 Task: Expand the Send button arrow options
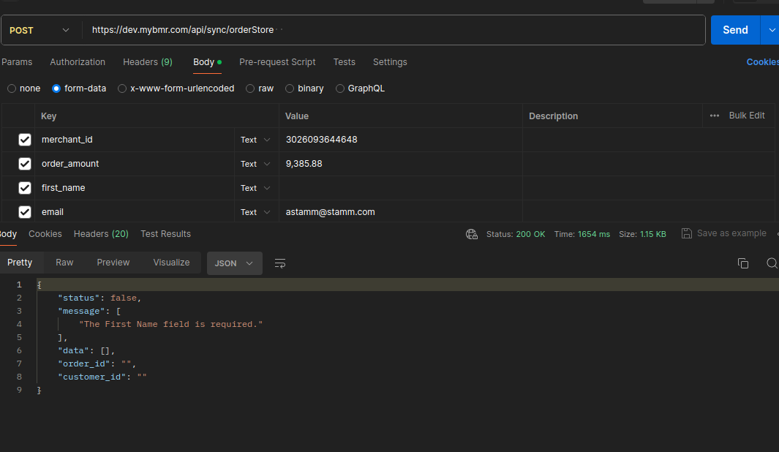tap(771, 30)
